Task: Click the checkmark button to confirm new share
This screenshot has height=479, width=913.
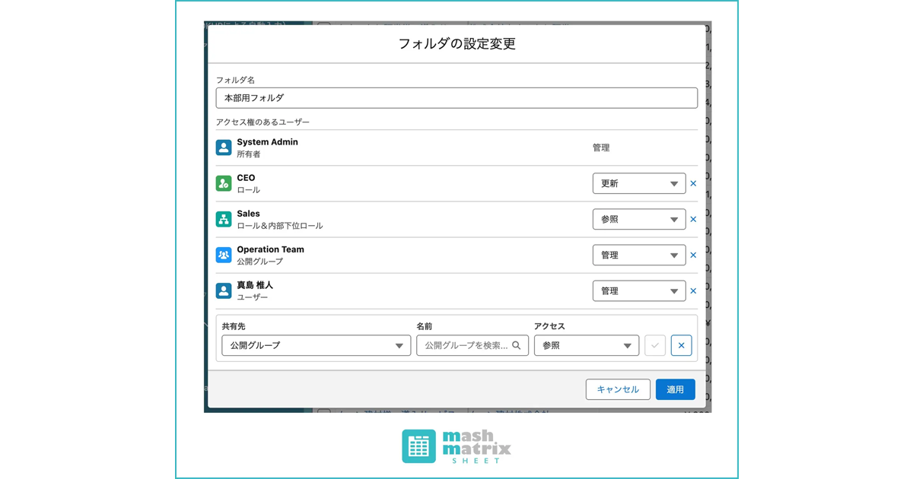Action: [x=655, y=345]
